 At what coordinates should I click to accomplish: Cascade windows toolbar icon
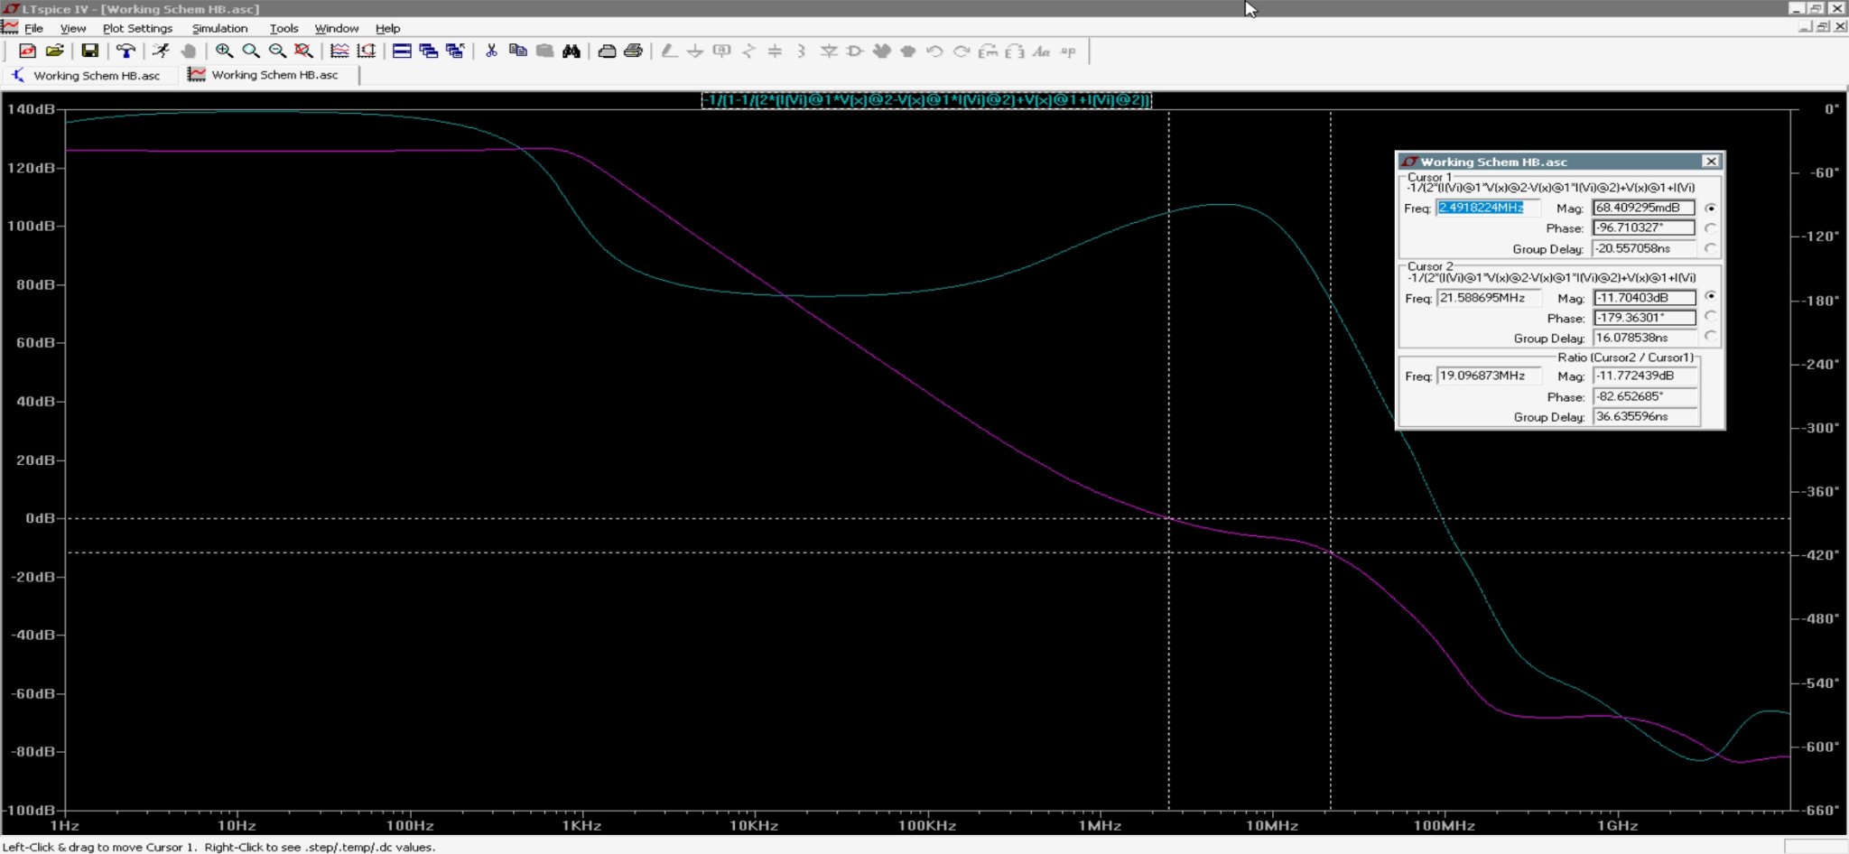pyautogui.click(x=428, y=51)
